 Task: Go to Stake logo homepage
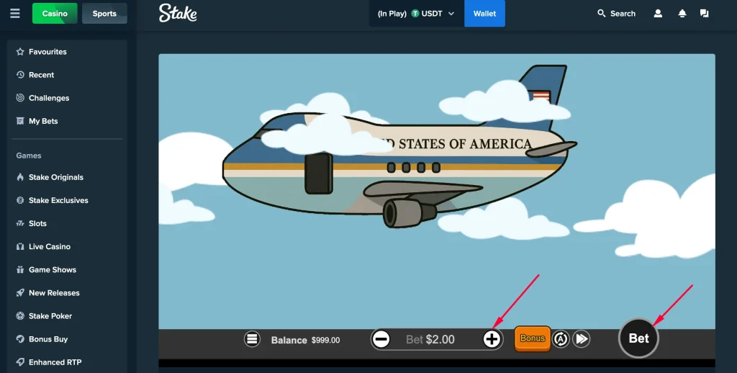(178, 13)
